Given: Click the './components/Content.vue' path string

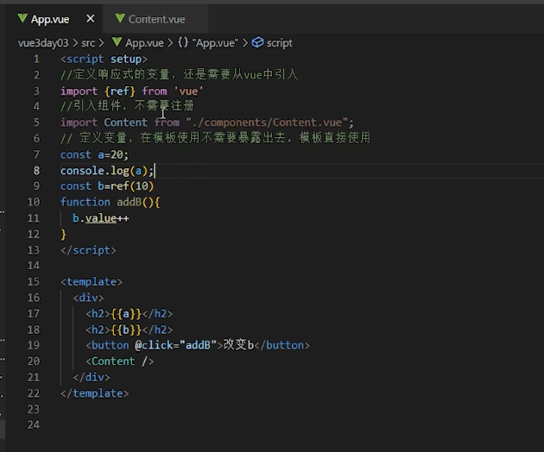Looking at the screenshot, I should pos(267,122).
